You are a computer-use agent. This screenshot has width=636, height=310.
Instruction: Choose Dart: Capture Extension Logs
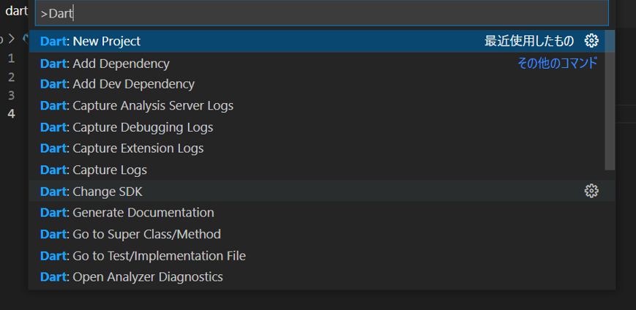click(316, 148)
